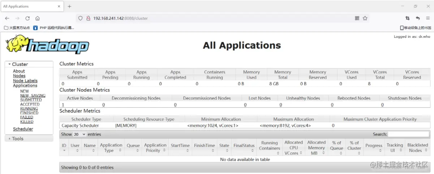
Task: Open the Show entries count dropdown
Action: coord(80,134)
